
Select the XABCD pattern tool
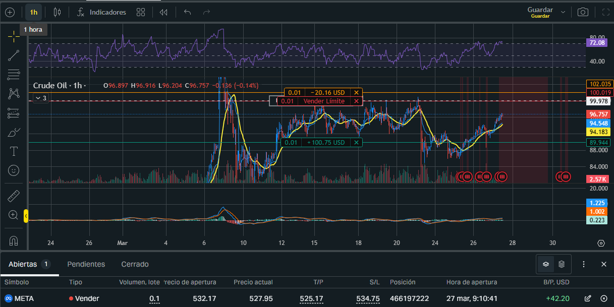coord(14,94)
